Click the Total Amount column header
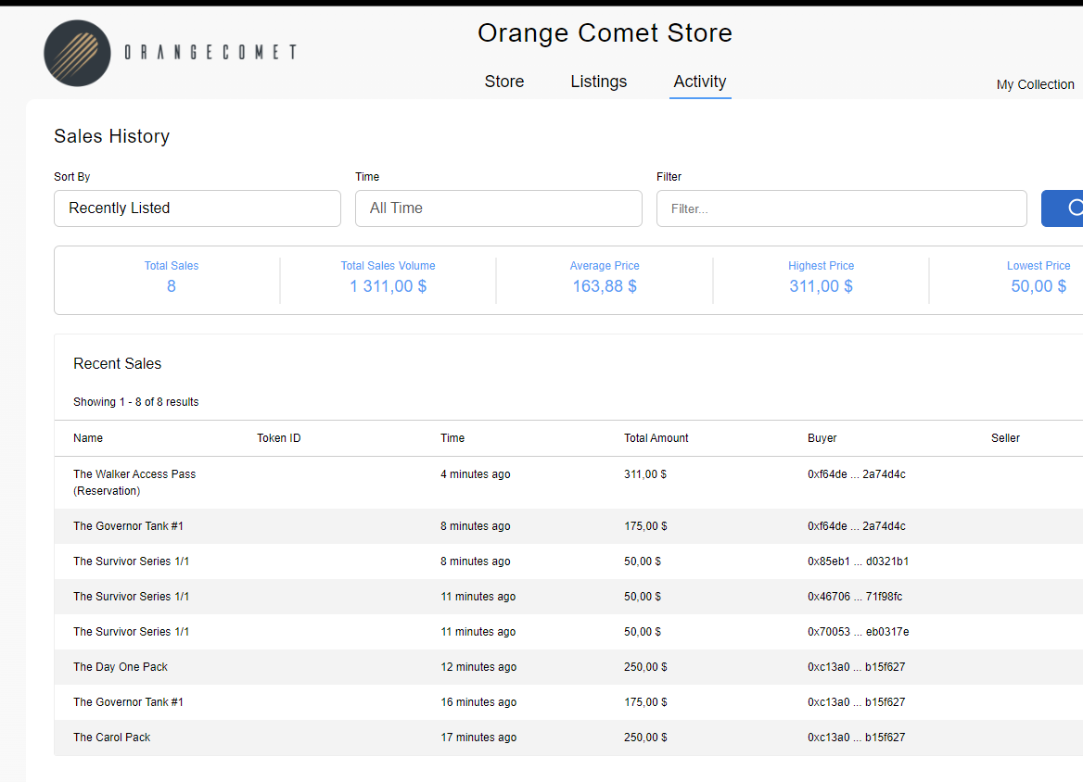Image resolution: width=1083 pixels, height=782 pixels. tap(656, 437)
